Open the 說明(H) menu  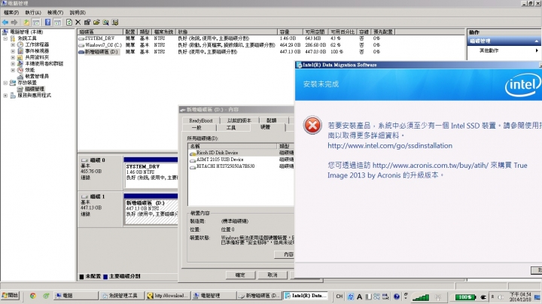pos(78,13)
